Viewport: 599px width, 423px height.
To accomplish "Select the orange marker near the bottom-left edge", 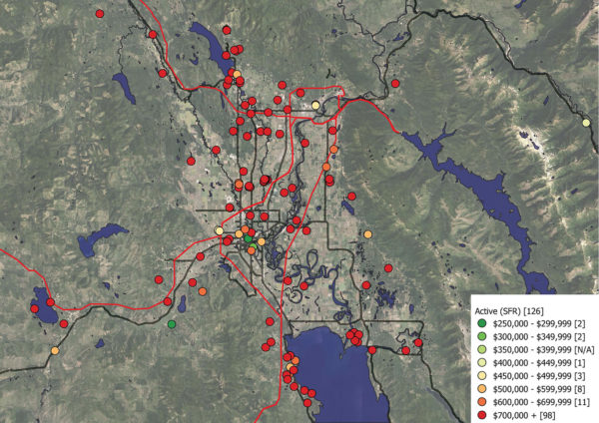I will (54, 351).
